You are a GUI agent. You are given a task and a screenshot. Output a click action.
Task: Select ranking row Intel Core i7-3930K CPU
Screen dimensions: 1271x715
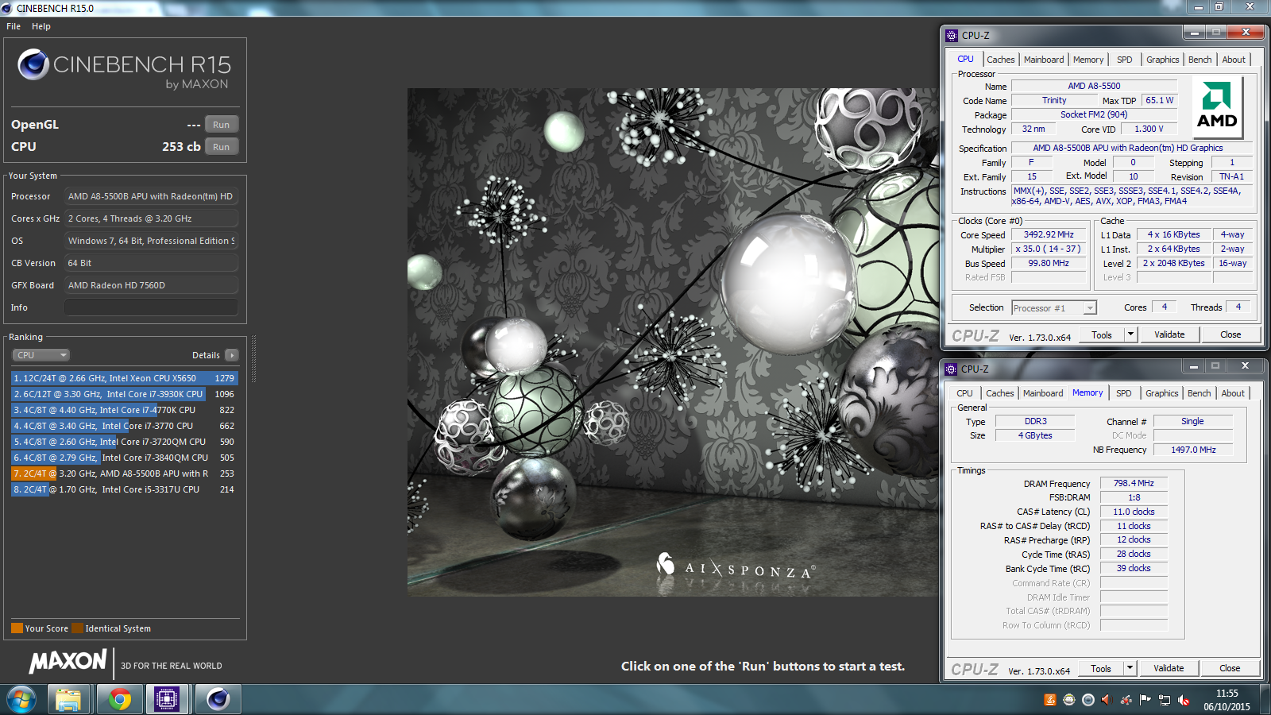point(125,394)
